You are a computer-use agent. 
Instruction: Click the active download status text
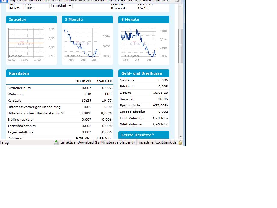coord(97,142)
